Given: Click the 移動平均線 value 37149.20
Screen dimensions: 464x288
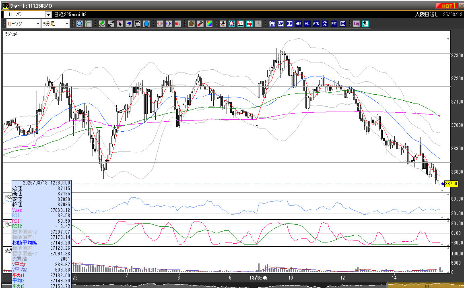Looking at the screenshot, I should 60,242.
